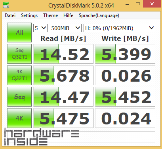Close the CrystalDiskMark window

pos(152,4)
